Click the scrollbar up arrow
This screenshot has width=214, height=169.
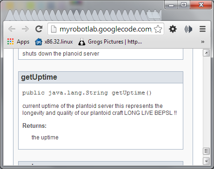(x=206, y=53)
